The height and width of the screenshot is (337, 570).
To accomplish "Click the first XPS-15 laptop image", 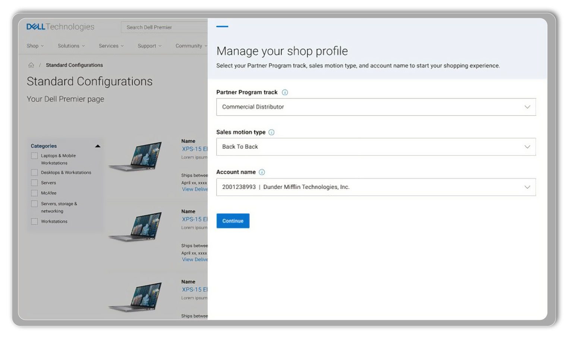I will click(x=136, y=157).
